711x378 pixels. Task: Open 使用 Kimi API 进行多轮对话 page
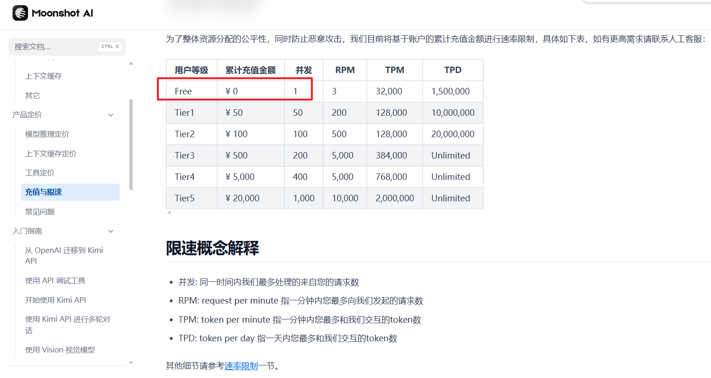68,325
